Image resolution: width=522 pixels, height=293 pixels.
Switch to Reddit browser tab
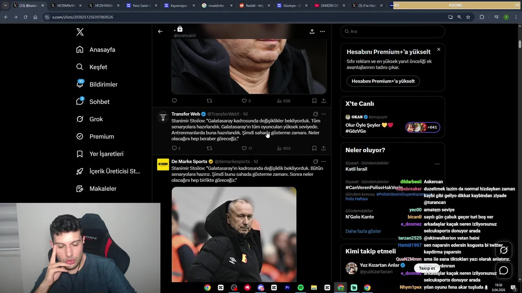pyautogui.click(x=254, y=6)
